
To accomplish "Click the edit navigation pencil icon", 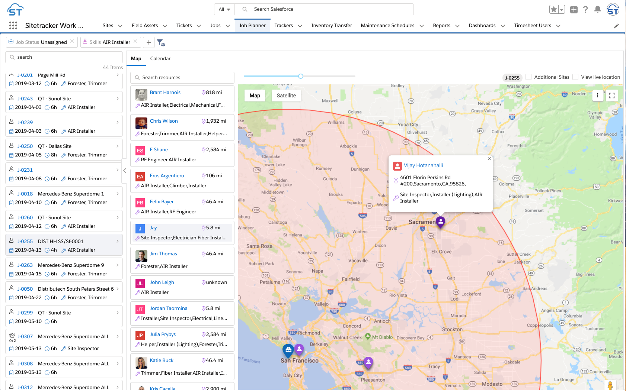I will coord(616,26).
